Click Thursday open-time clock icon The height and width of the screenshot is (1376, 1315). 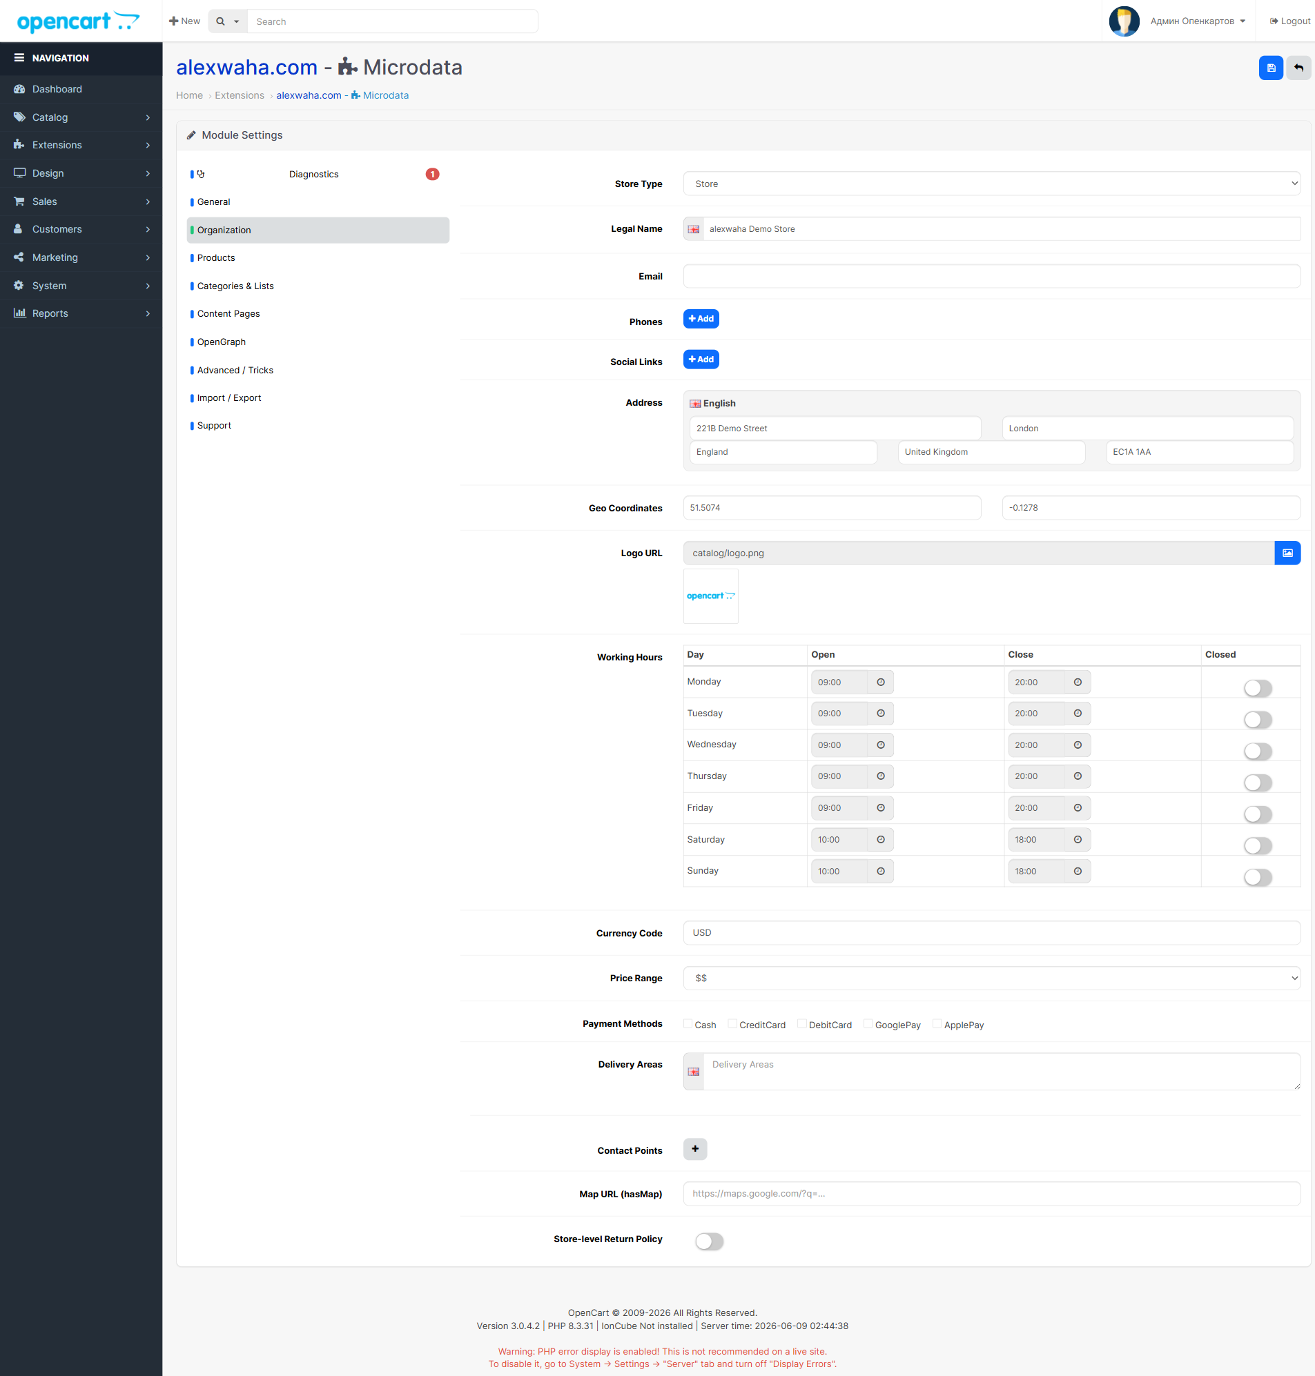point(880,776)
